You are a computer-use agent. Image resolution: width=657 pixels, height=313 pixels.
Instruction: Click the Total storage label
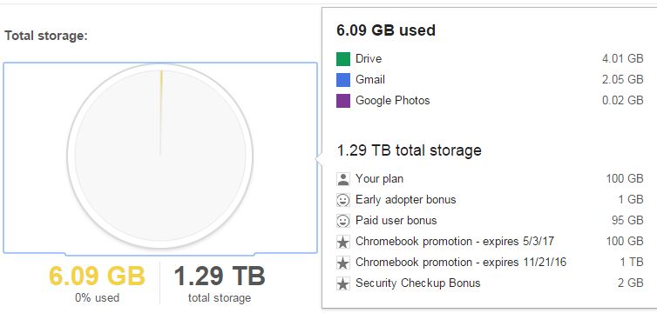46,36
